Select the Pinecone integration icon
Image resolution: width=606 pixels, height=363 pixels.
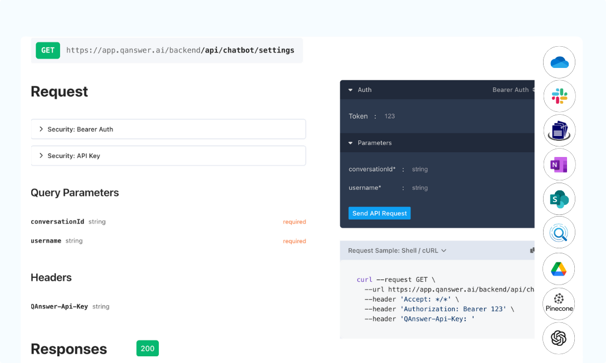point(559,303)
